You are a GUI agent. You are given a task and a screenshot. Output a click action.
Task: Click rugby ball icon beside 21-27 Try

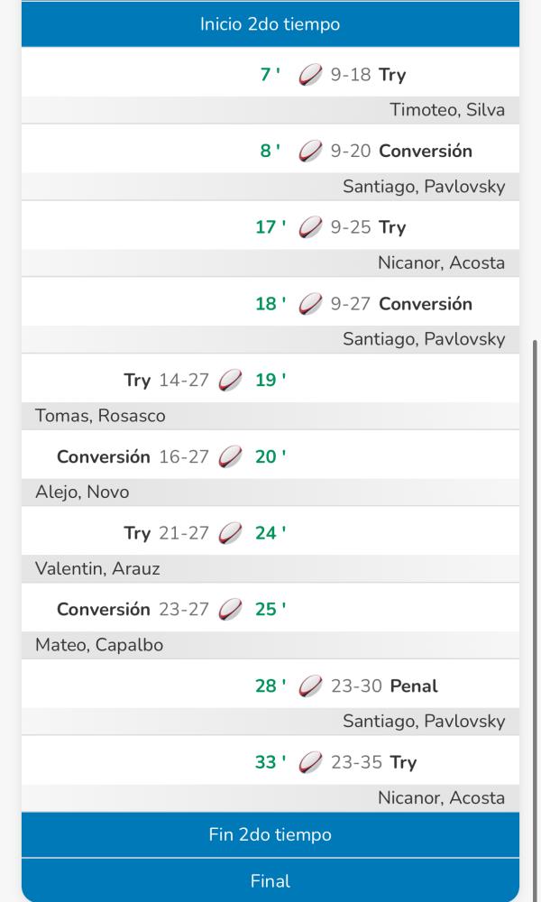click(x=230, y=533)
